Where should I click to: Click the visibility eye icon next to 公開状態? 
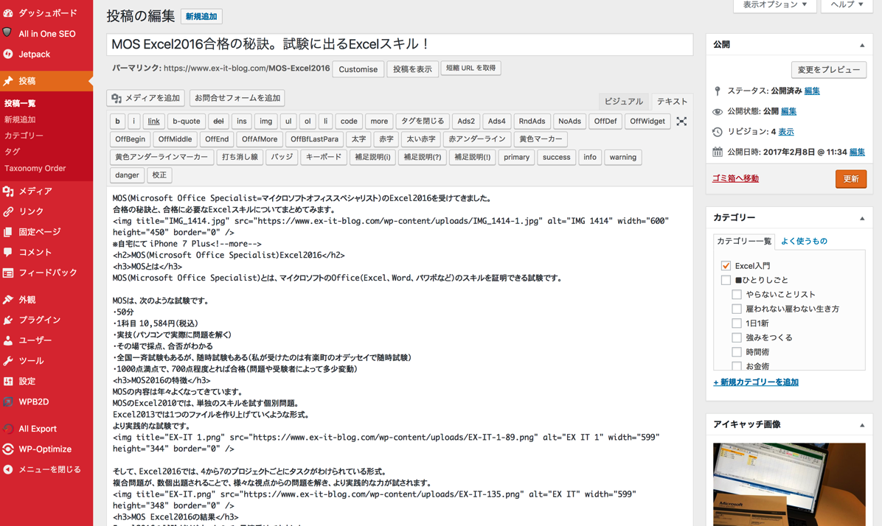pos(718,111)
